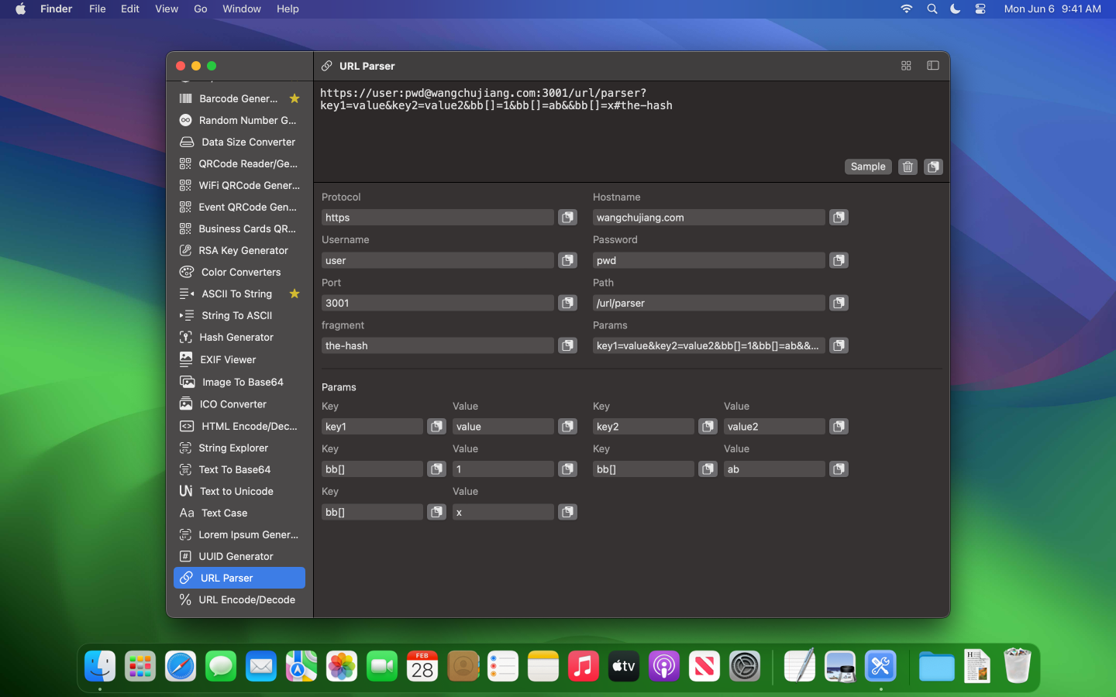
Task: Launch Safari from the Dock
Action: click(x=181, y=666)
